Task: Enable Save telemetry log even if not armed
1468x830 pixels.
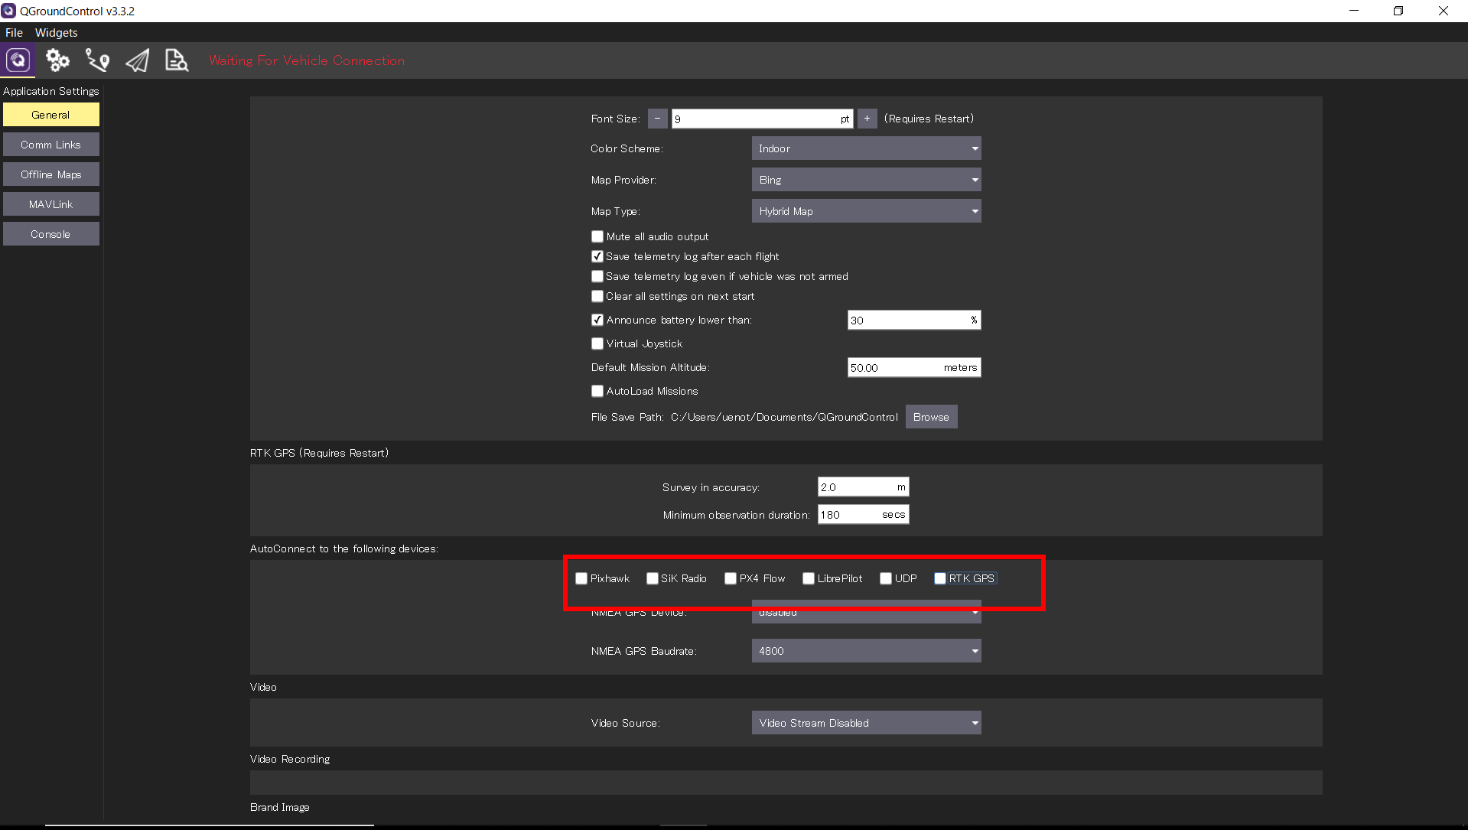Action: 597,276
